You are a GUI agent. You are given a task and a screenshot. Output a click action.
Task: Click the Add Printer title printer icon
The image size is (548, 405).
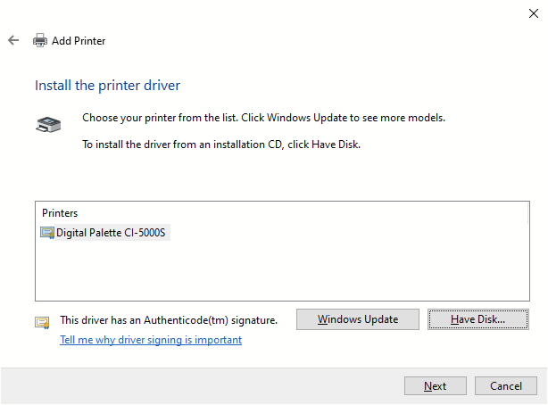point(40,40)
